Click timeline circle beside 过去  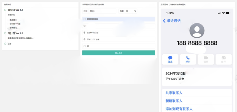pyautogui.click(x=5, y=44)
